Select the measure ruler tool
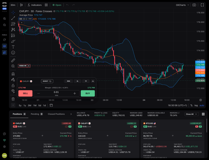Screen dimensions: 209x160 tap(13, 60)
